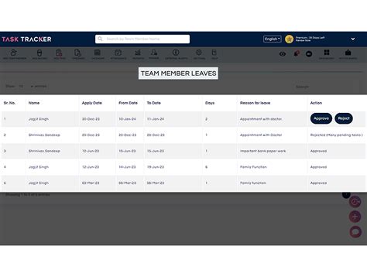Open the circular alerts toolbar icon
The height and width of the screenshot is (280, 367).
[x=177, y=54]
